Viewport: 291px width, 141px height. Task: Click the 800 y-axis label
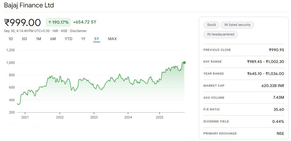point(12,75)
